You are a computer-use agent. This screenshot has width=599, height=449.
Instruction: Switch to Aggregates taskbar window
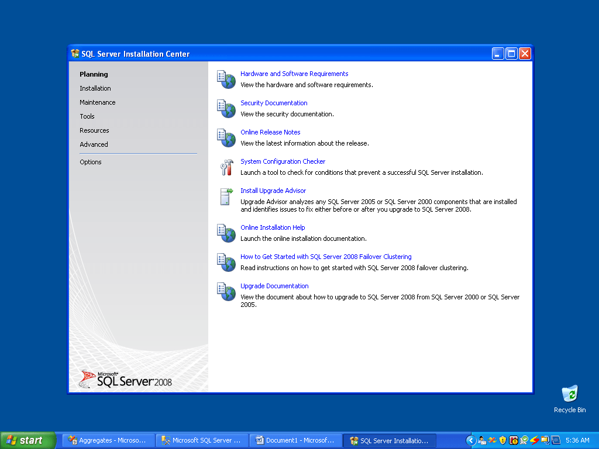coord(108,440)
